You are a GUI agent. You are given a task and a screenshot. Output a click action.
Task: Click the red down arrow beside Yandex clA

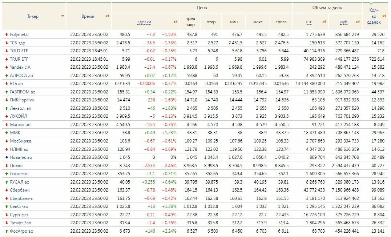tap(7, 67)
